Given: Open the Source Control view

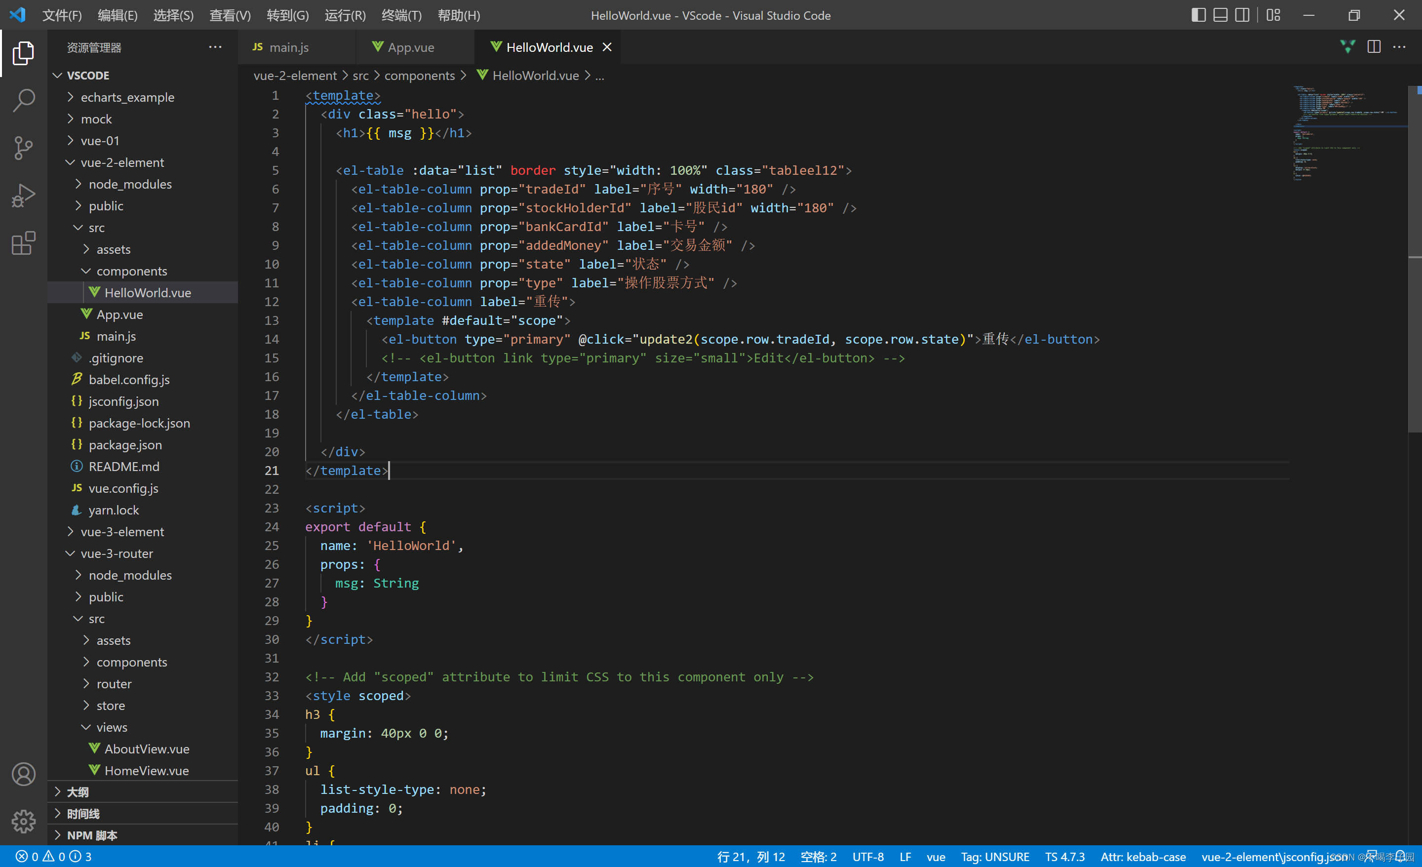Looking at the screenshot, I should click(23, 148).
